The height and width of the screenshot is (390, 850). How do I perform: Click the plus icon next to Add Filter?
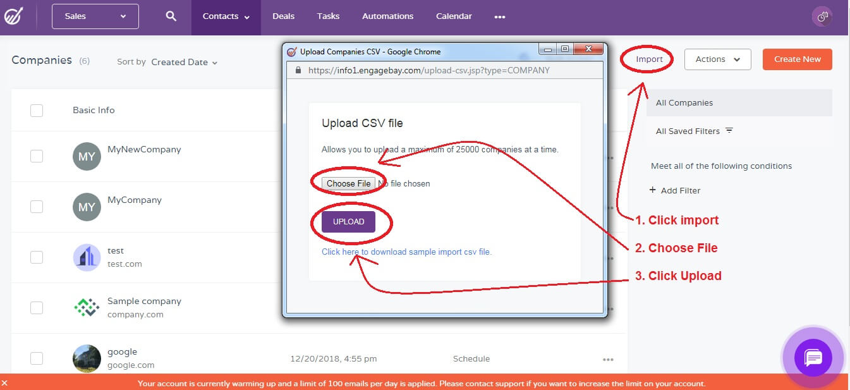click(653, 190)
